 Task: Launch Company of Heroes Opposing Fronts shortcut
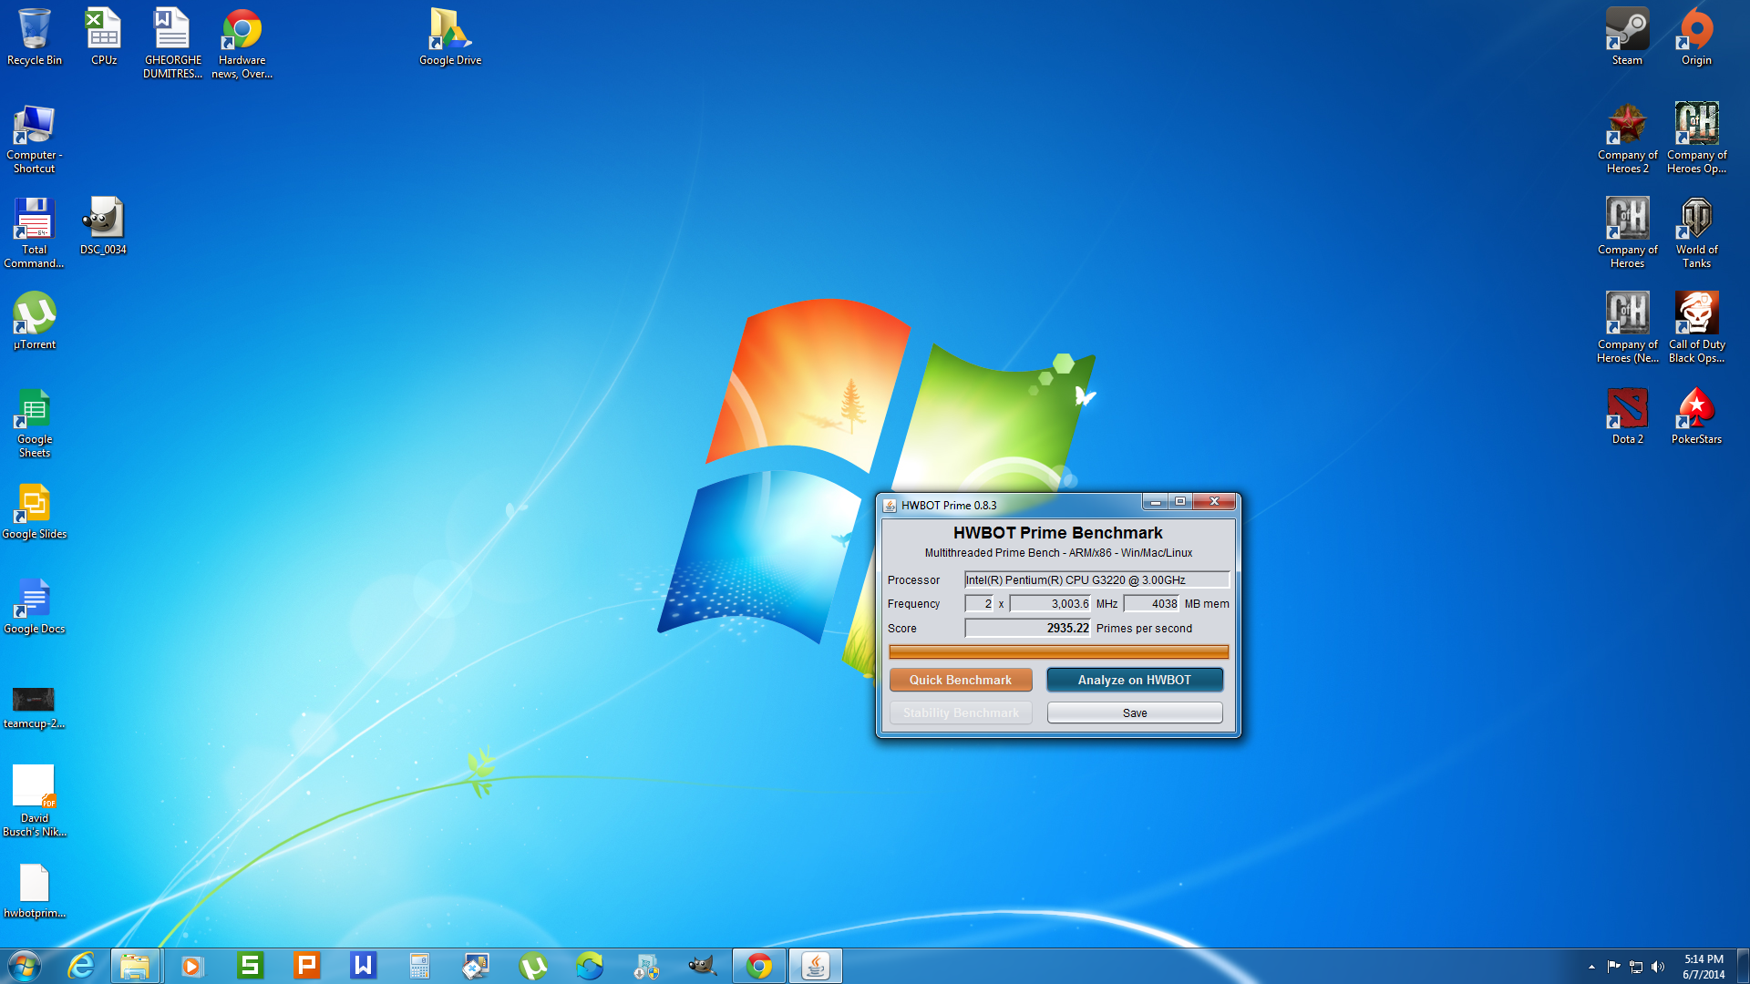click(1696, 138)
